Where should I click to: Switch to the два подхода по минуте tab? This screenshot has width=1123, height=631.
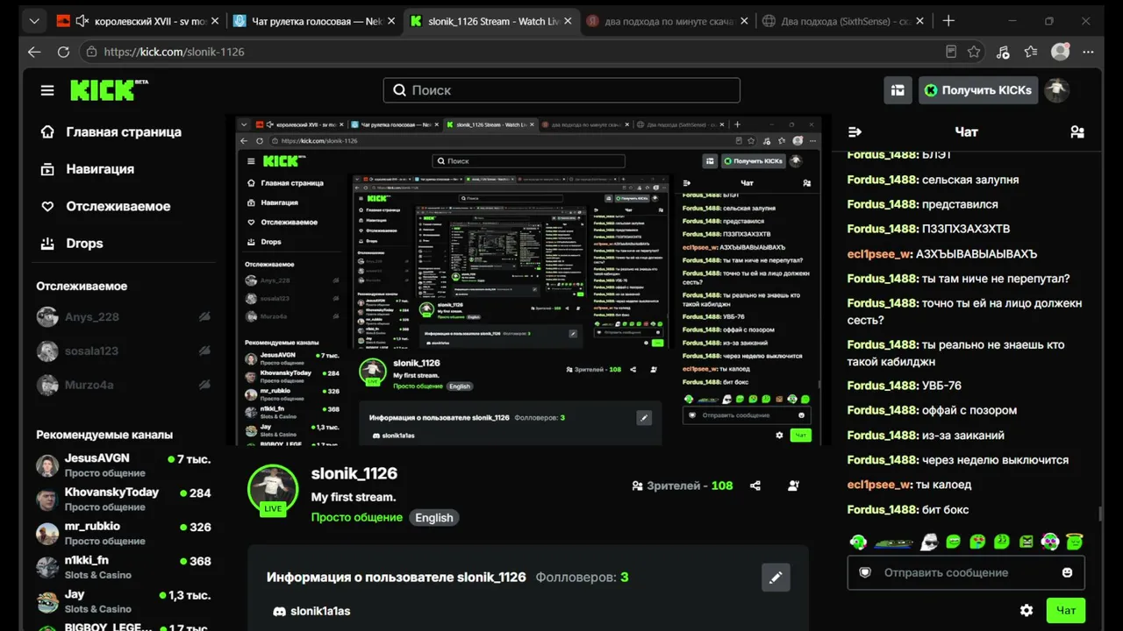(669, 21)
